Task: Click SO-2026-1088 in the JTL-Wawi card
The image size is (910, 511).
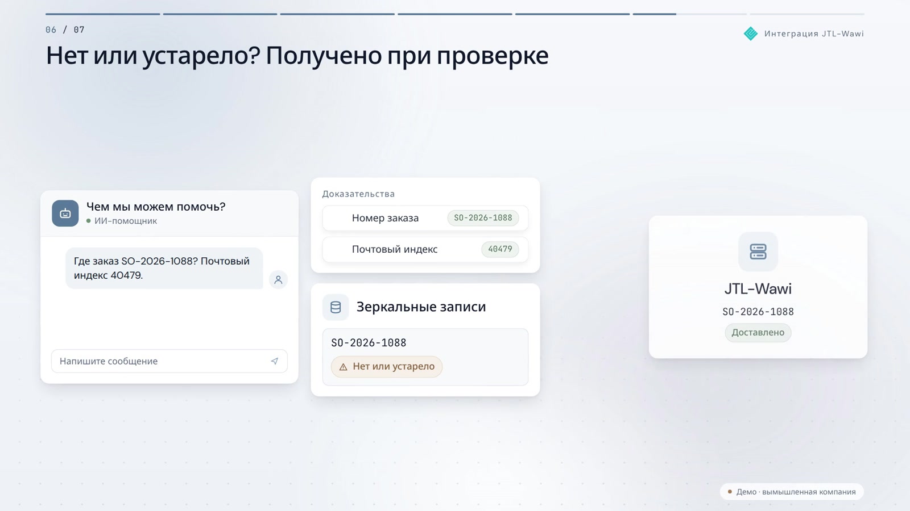Action: coord(758,312)
